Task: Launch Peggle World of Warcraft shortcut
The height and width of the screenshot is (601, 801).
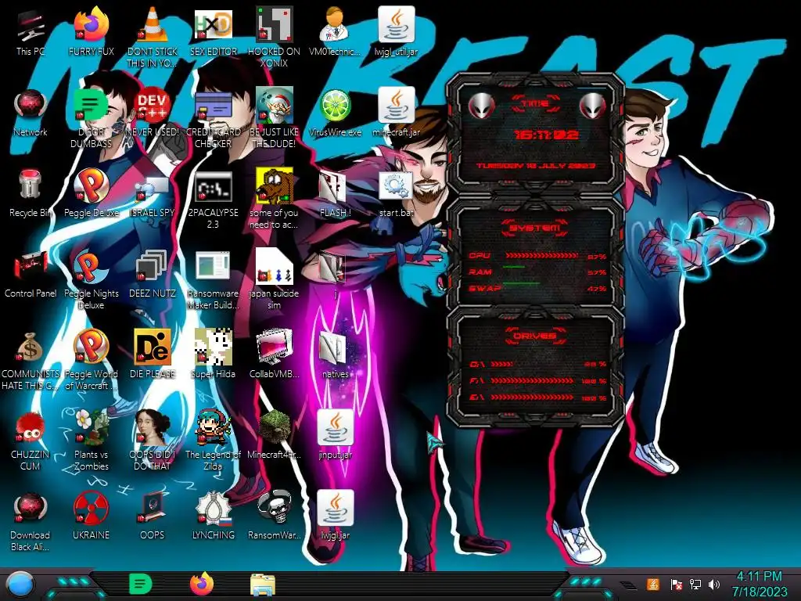Action: click(92, 361)
